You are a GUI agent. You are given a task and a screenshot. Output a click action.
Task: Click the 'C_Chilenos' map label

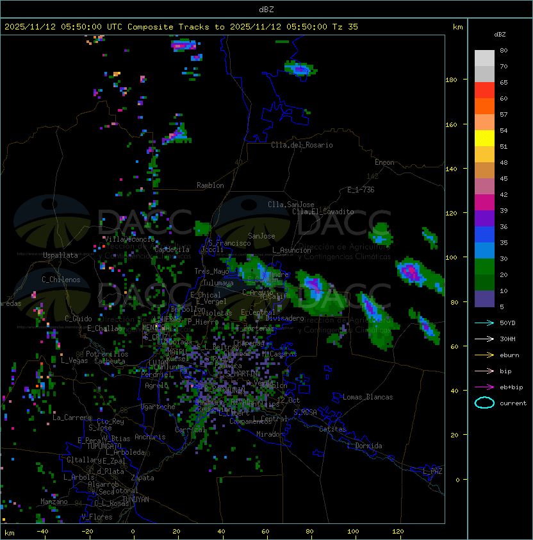pos(61,280)
